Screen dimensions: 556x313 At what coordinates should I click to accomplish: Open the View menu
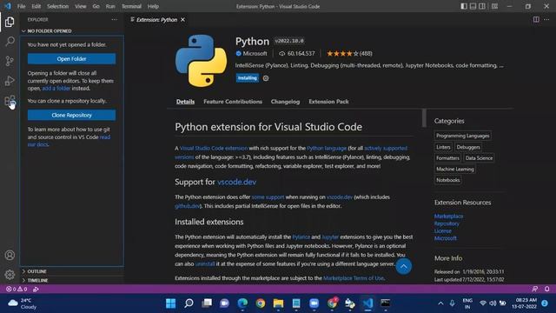[81, 6]
